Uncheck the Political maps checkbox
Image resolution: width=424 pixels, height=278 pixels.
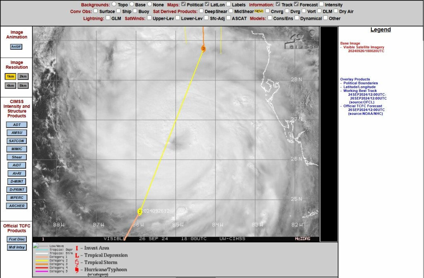click(184, 5)
